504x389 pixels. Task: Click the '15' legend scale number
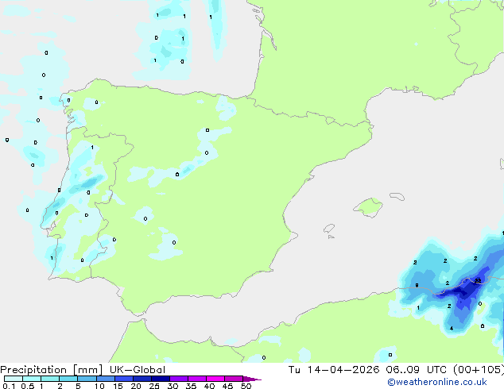pyautogui.click(x=118, y=386)
